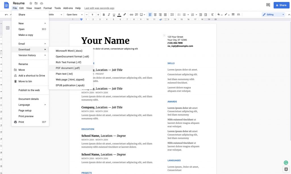Select center alignment in toolbar

pyautogui.click(x=155, y=14)
